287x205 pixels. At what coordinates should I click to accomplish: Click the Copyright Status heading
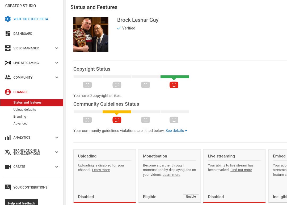92,69
